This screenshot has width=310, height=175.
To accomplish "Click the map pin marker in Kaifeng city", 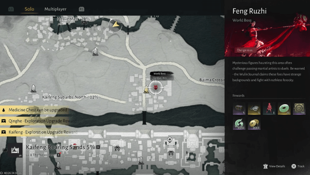I will click(x=169, y=140).
